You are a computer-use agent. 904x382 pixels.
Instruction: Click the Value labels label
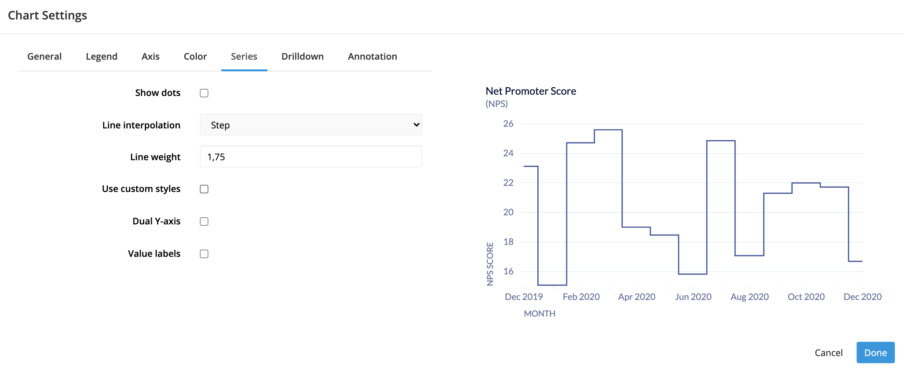pos(154,254)
